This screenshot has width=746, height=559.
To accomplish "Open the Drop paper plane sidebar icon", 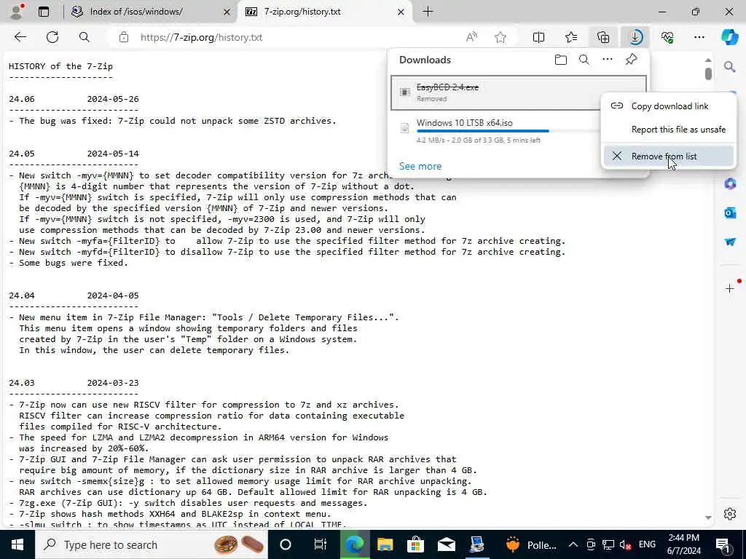I will tap(730, 242).
